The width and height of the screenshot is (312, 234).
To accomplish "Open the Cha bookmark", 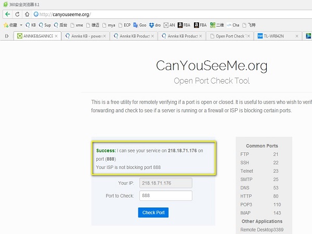I will (x=233, y=25).
